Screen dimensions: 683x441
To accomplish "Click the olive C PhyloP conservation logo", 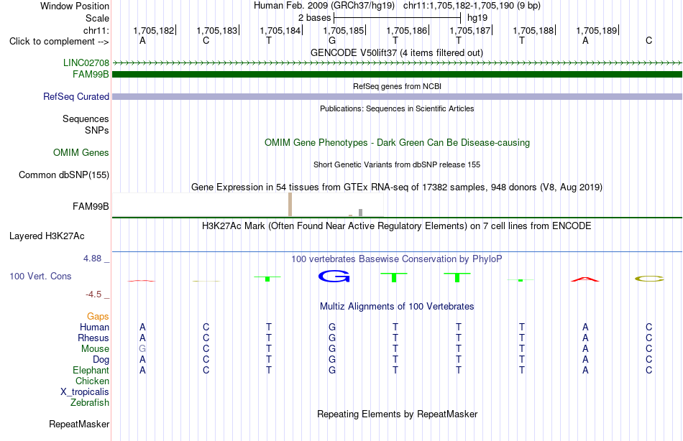I will click(649, 279).
